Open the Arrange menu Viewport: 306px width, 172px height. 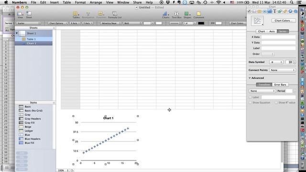96,2
